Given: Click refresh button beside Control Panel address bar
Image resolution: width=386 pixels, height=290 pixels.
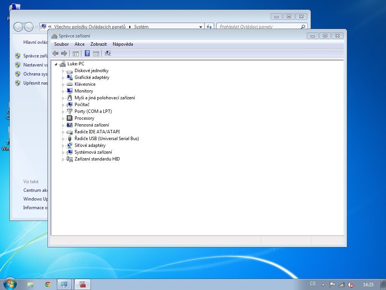Looking at the screenshot, I should click(x=209, y=26).
